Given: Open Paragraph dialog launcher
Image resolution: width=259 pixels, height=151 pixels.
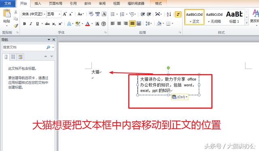Looking at the screenshot, I should 180,32.
